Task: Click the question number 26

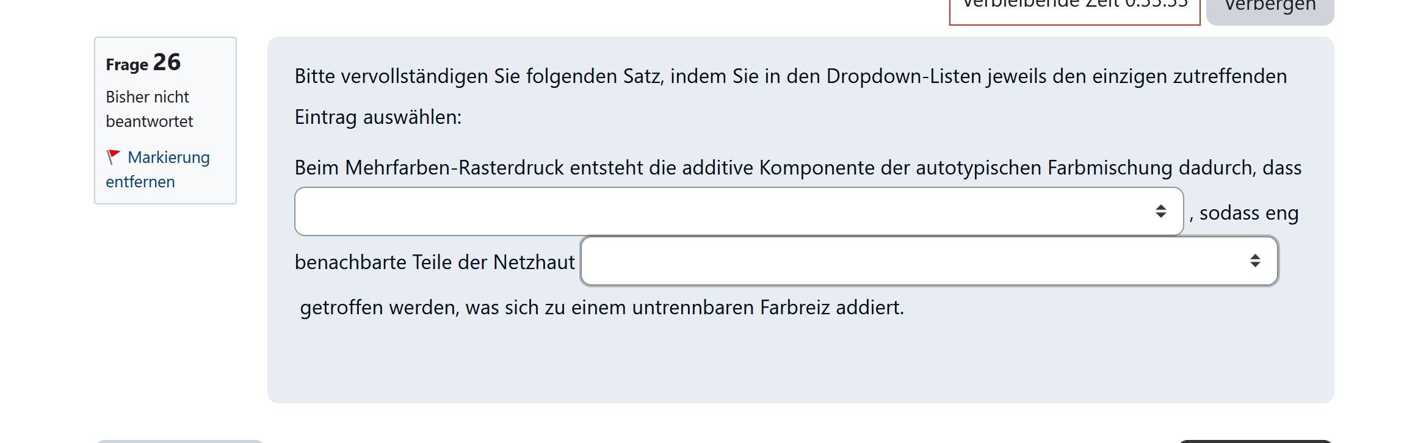Action: click(x=167, y=62)
